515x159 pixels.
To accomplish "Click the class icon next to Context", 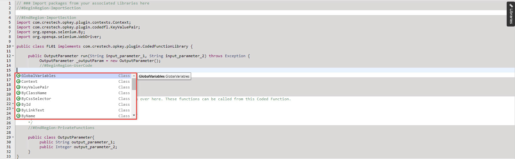I will click(19, 81).
